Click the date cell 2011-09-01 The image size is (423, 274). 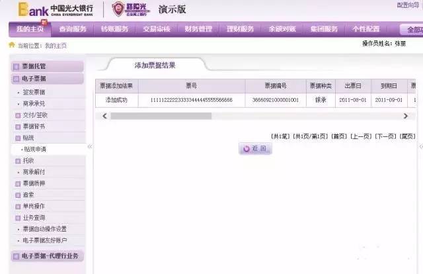point(389,100)
